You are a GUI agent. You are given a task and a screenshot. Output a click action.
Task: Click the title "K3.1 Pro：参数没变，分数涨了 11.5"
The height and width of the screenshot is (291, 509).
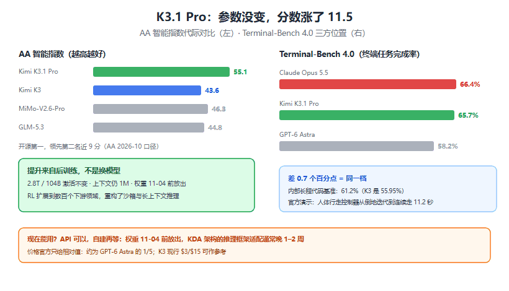(254, 17)
